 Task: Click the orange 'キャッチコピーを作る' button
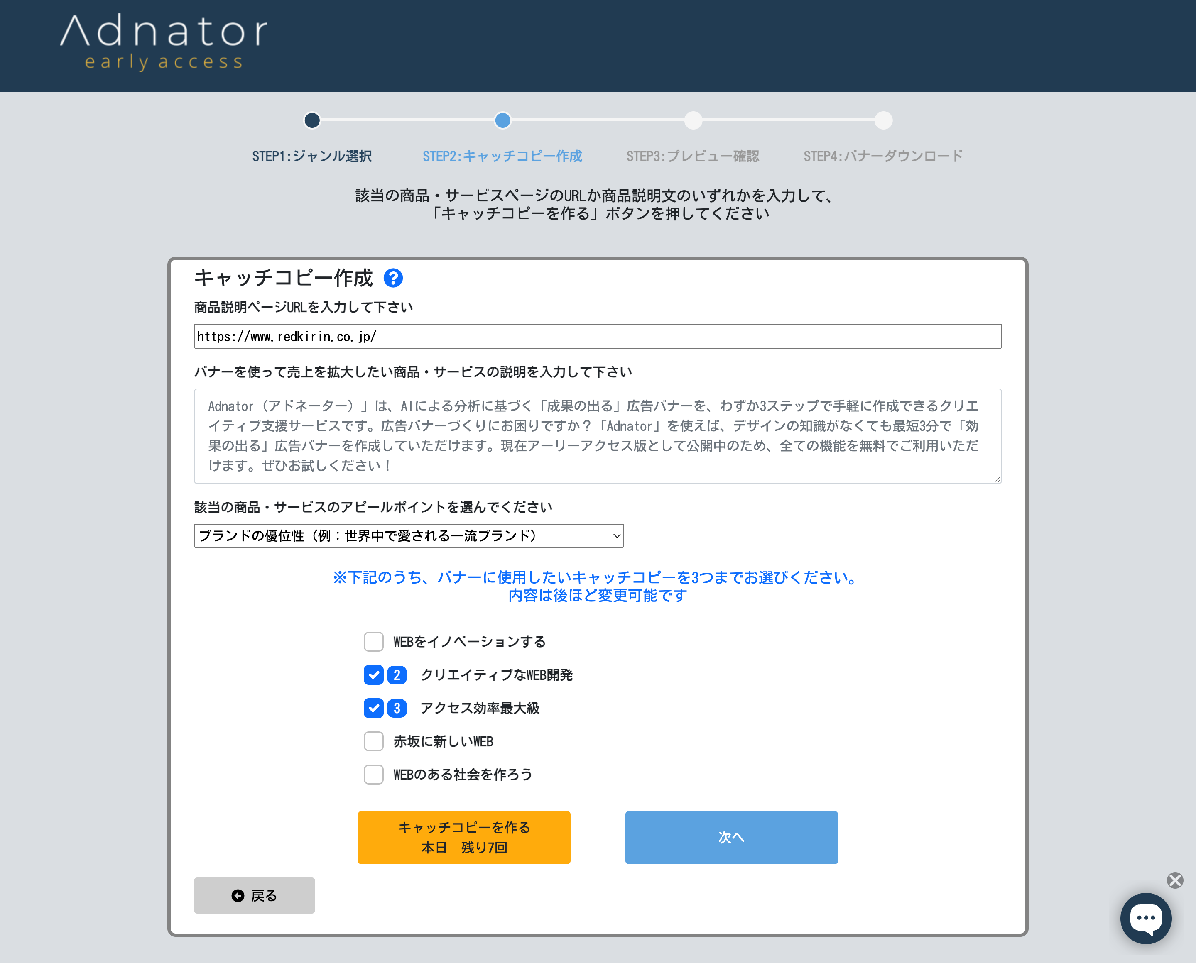[464, 838]
